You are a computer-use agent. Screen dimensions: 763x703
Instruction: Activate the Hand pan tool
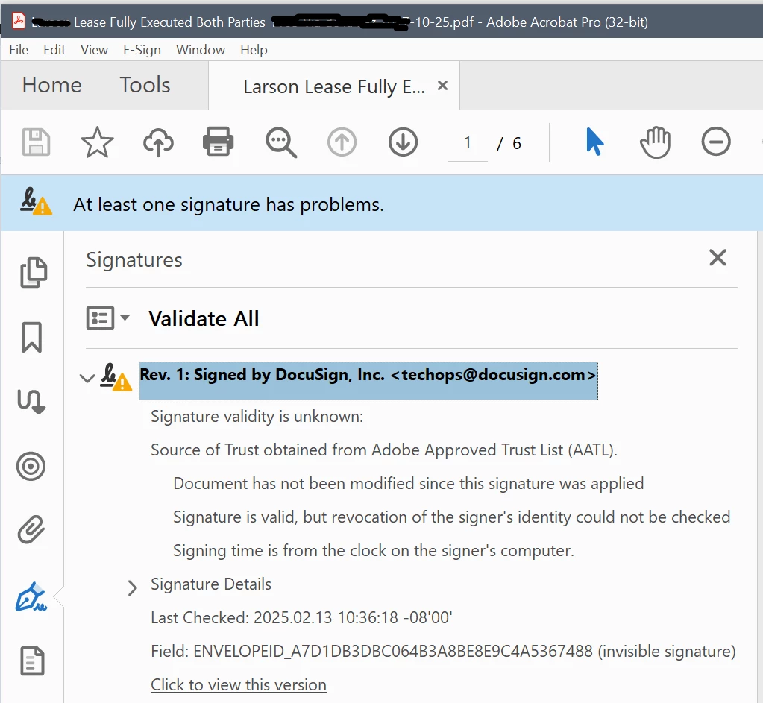click(655, 142)
